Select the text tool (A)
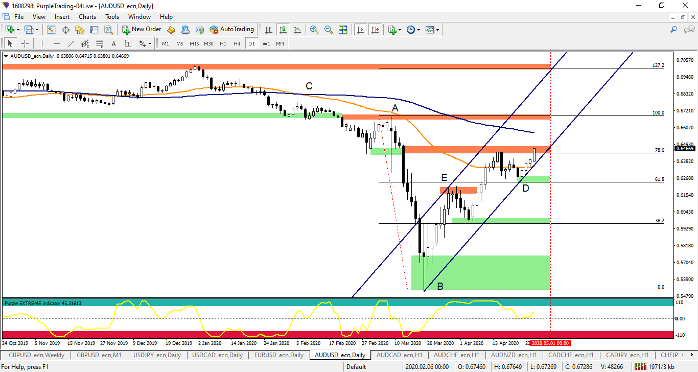Viewport: 698px width, 372px height. coord(113,43)
